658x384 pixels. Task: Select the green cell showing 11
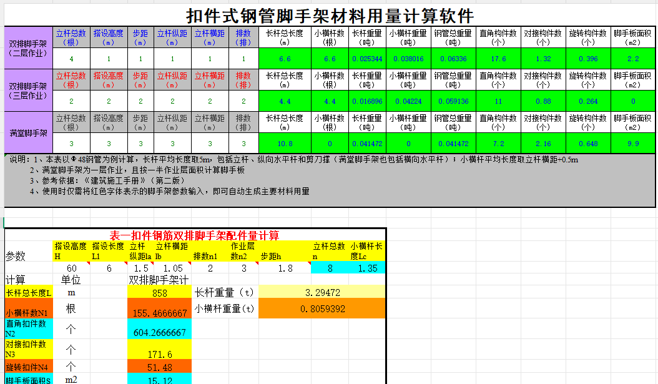coord(498,101)
